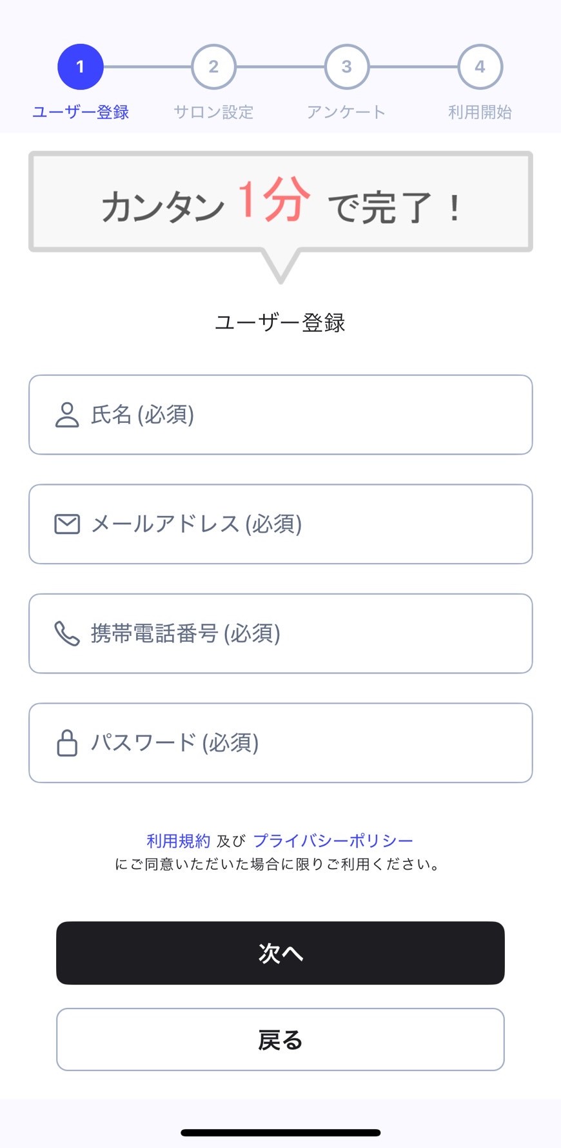Select step 4 circle in progress indicator
The image size is (561, 1148).
(480, 67)
